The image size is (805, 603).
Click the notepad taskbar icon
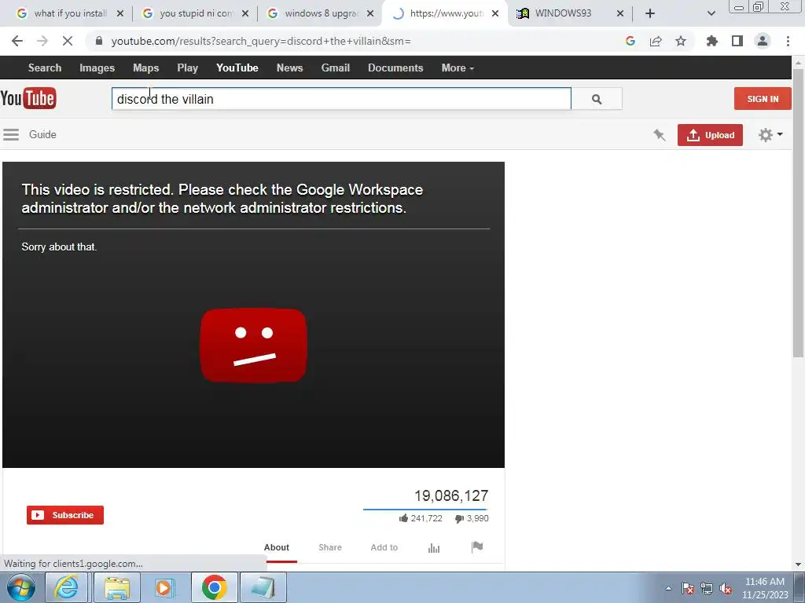tap(263, 587)
